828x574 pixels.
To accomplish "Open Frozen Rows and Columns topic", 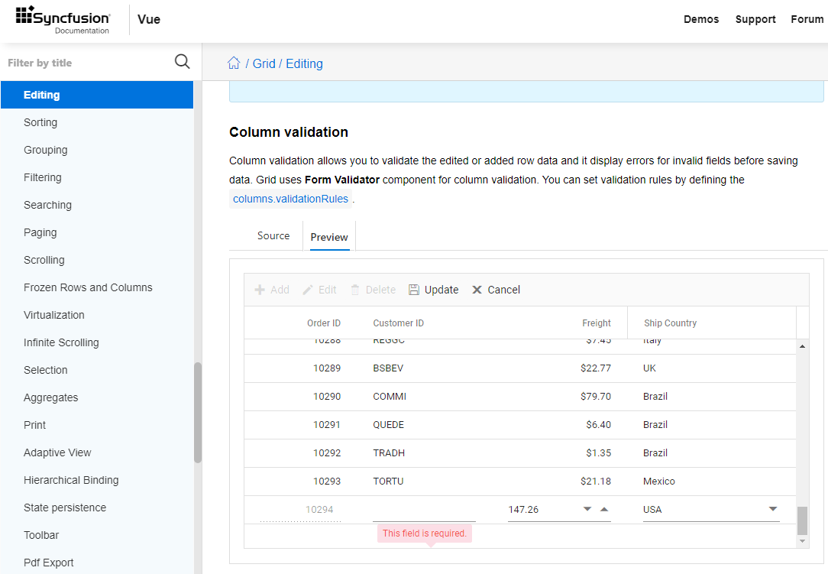I will pyautogui.click(x=88, y=287).
